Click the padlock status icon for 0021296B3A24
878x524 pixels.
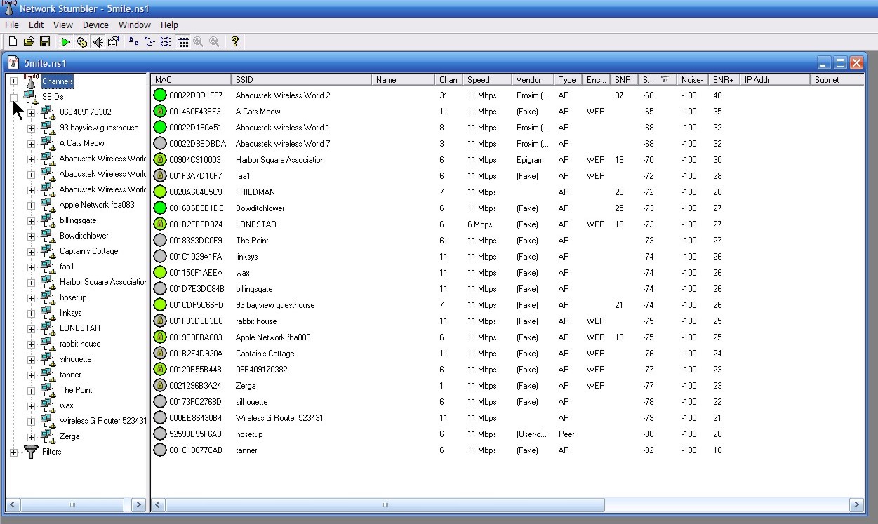click(x=160, y=386)
